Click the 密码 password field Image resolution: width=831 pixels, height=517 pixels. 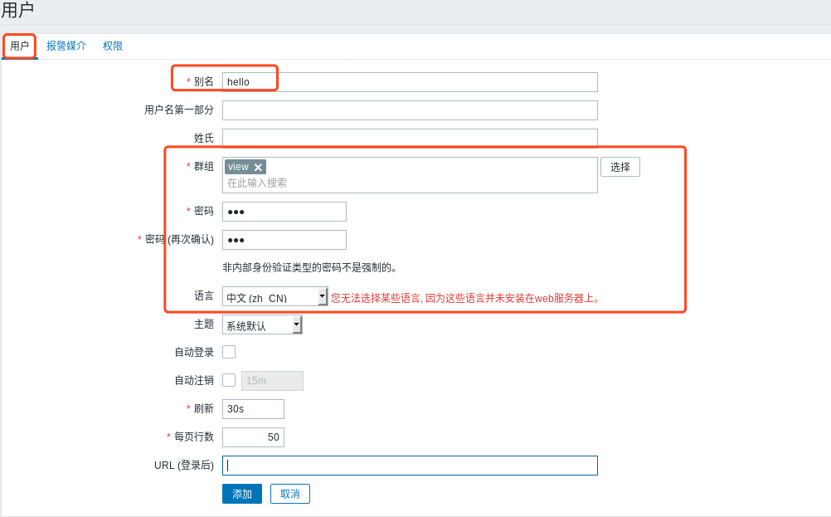pyautogui.click(x=284, y=211)
